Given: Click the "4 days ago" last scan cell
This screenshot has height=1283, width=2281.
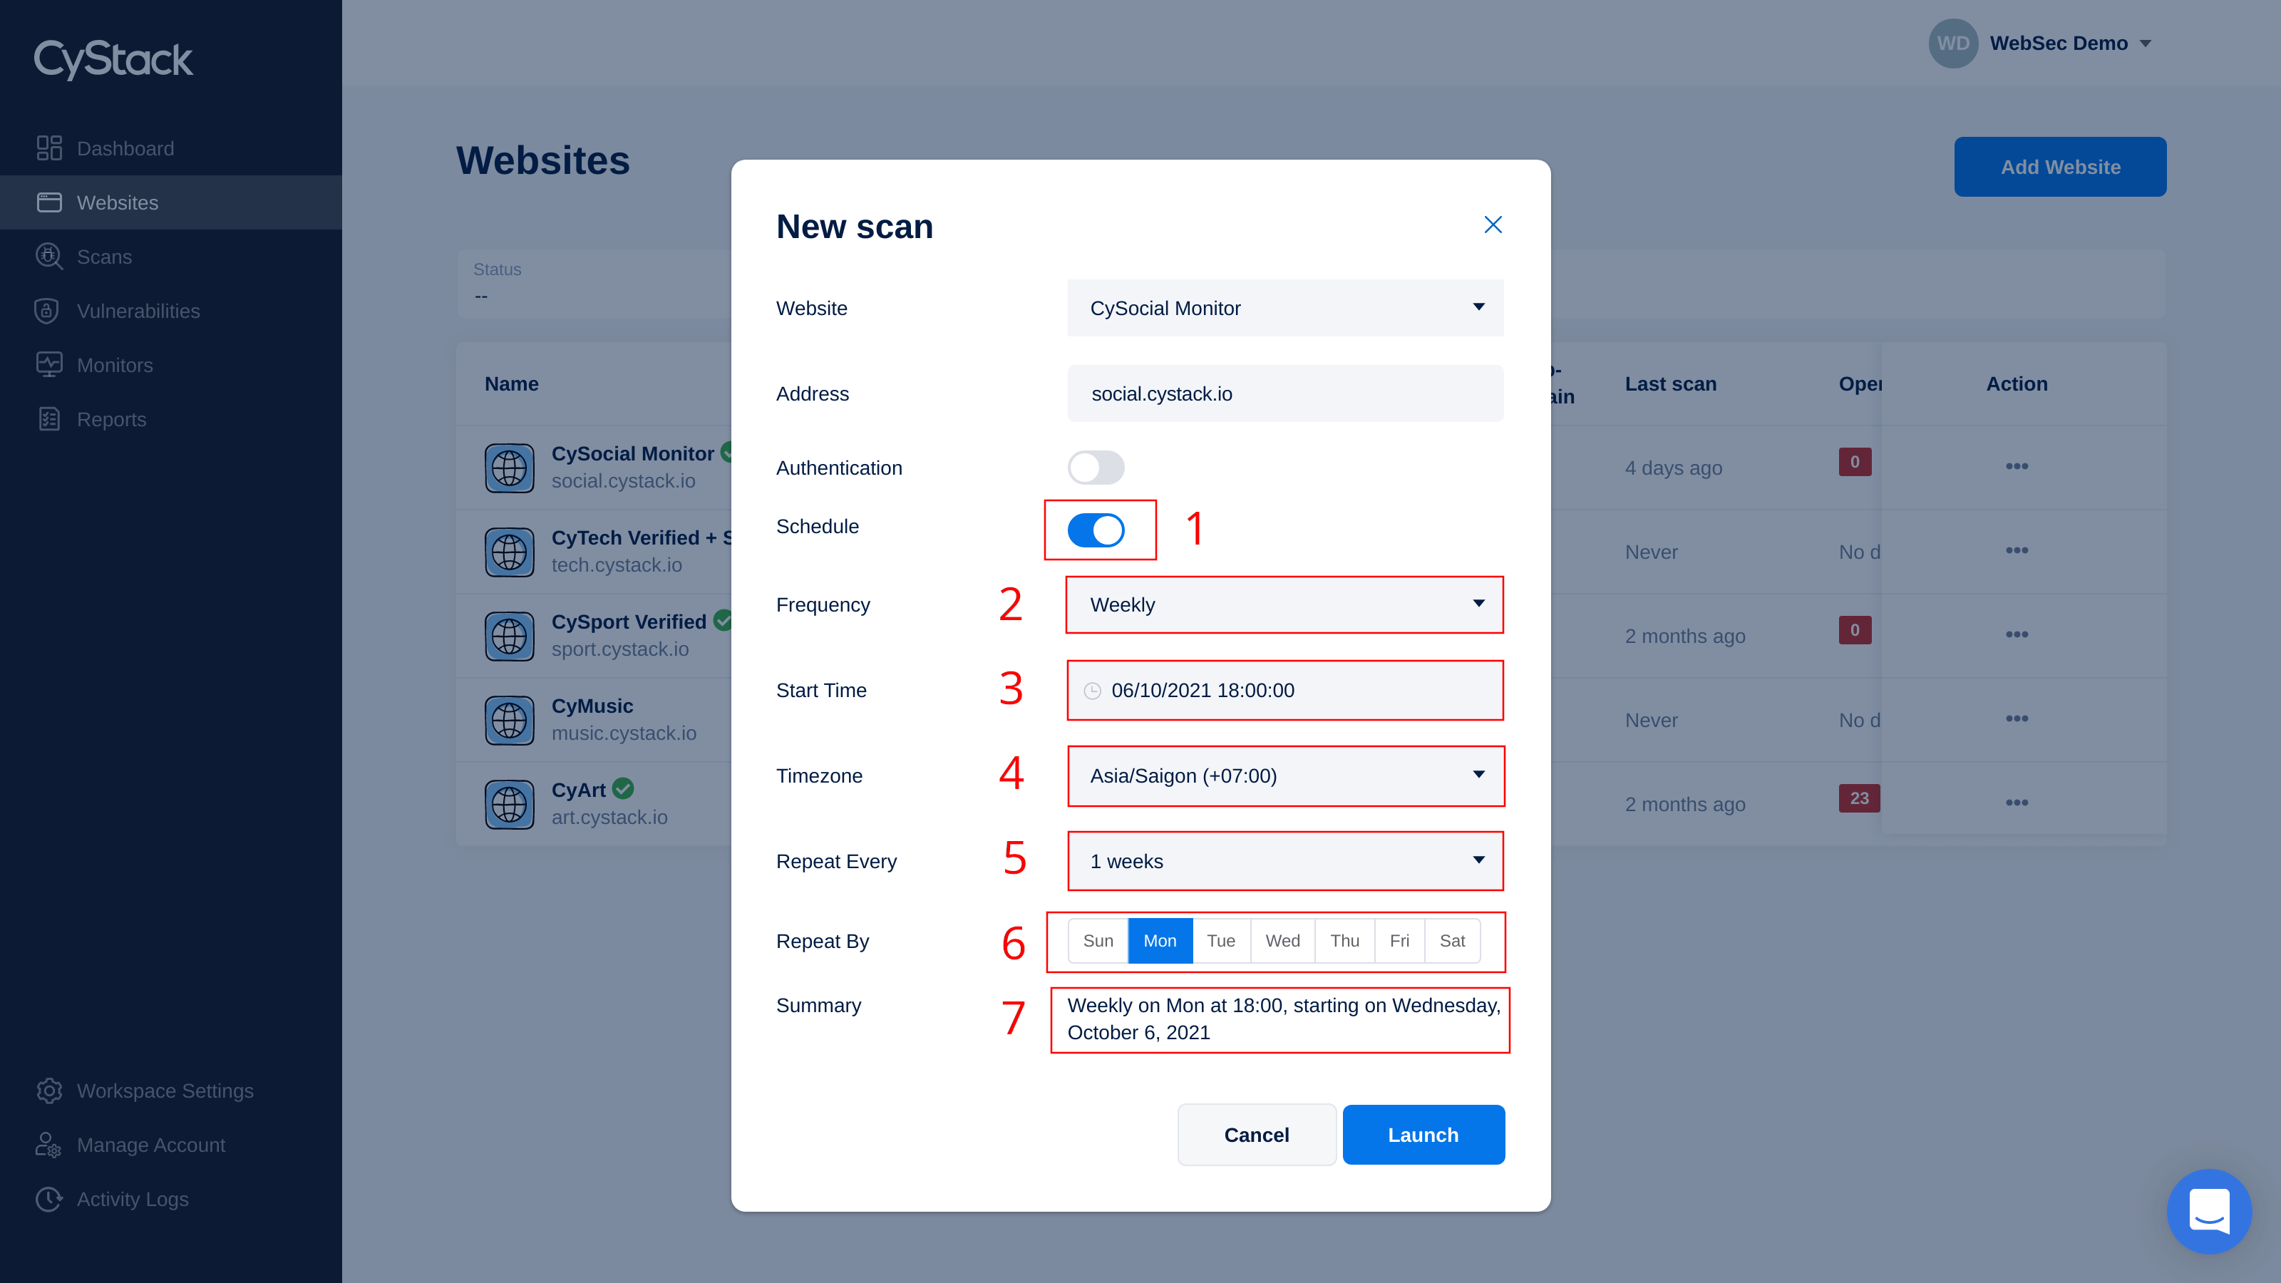Looking at the screenshot, I should pos(1673,468).
